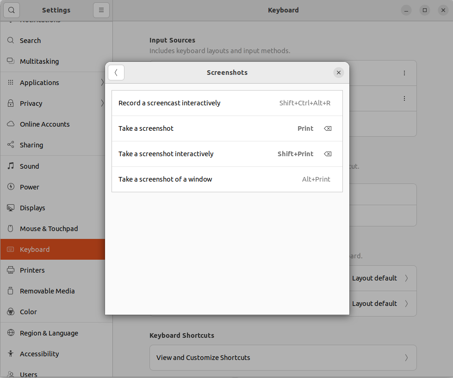Open second input source three-dot menu
Screen dimensions: 453x378
click(404, 98)
